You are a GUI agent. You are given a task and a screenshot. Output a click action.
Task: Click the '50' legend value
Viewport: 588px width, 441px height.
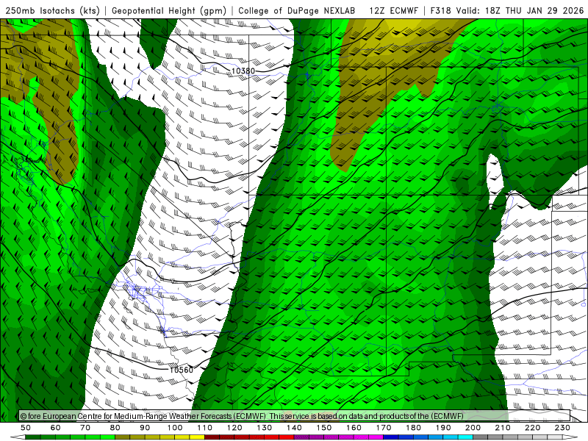[26, 428]
